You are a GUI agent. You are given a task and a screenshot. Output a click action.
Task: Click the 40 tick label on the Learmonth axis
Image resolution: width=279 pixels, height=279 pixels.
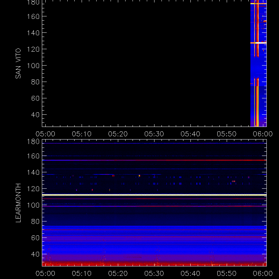point(35,254)
